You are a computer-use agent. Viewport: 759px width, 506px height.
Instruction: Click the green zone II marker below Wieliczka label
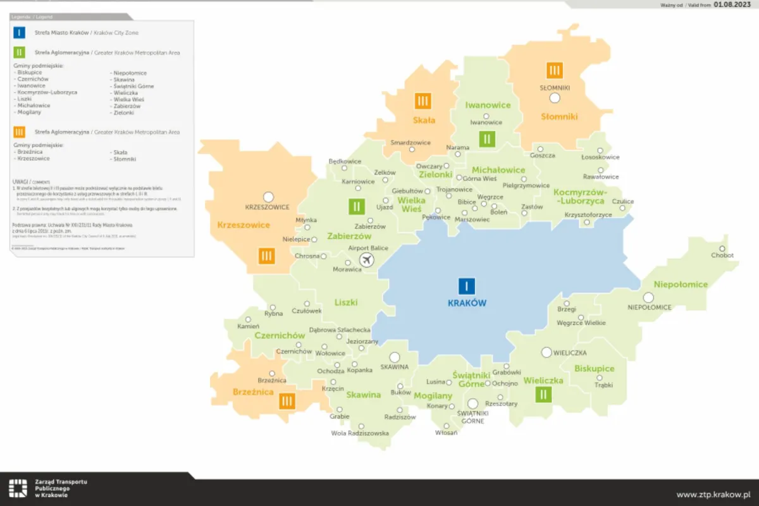coord(542,395)
